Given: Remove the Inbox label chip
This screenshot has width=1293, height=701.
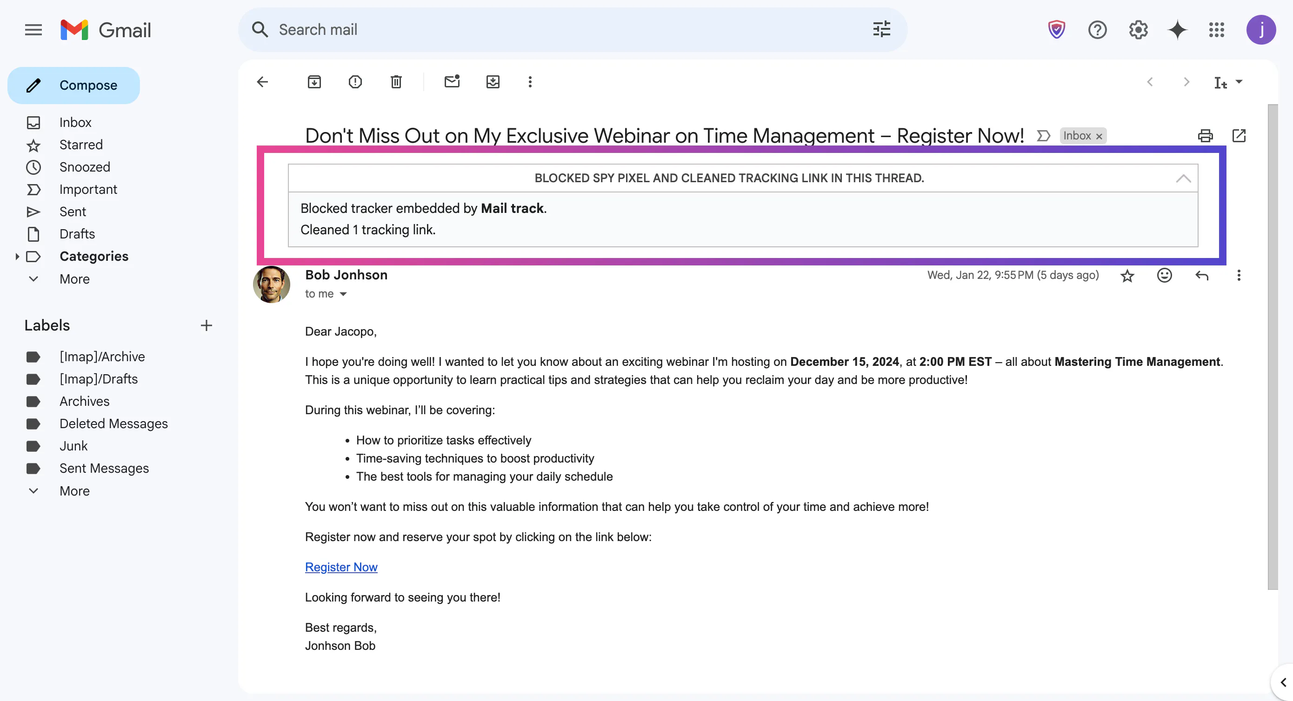Looking at the screenshot, I should click(x=1099, y=136).
